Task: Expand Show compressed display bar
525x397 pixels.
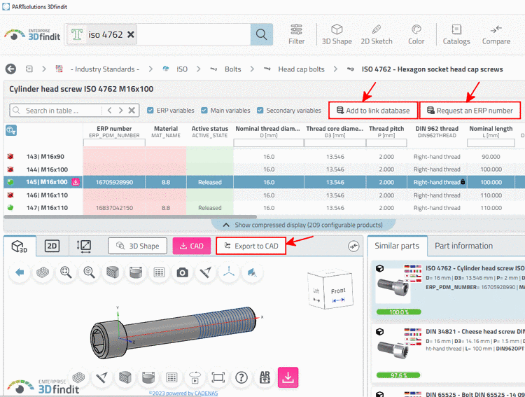Action: (303, 225)
